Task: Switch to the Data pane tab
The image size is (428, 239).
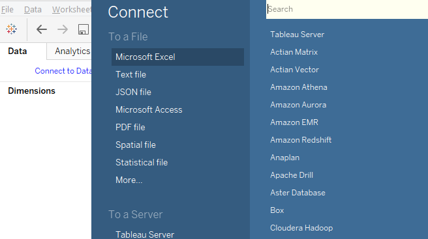Action: 18,51
